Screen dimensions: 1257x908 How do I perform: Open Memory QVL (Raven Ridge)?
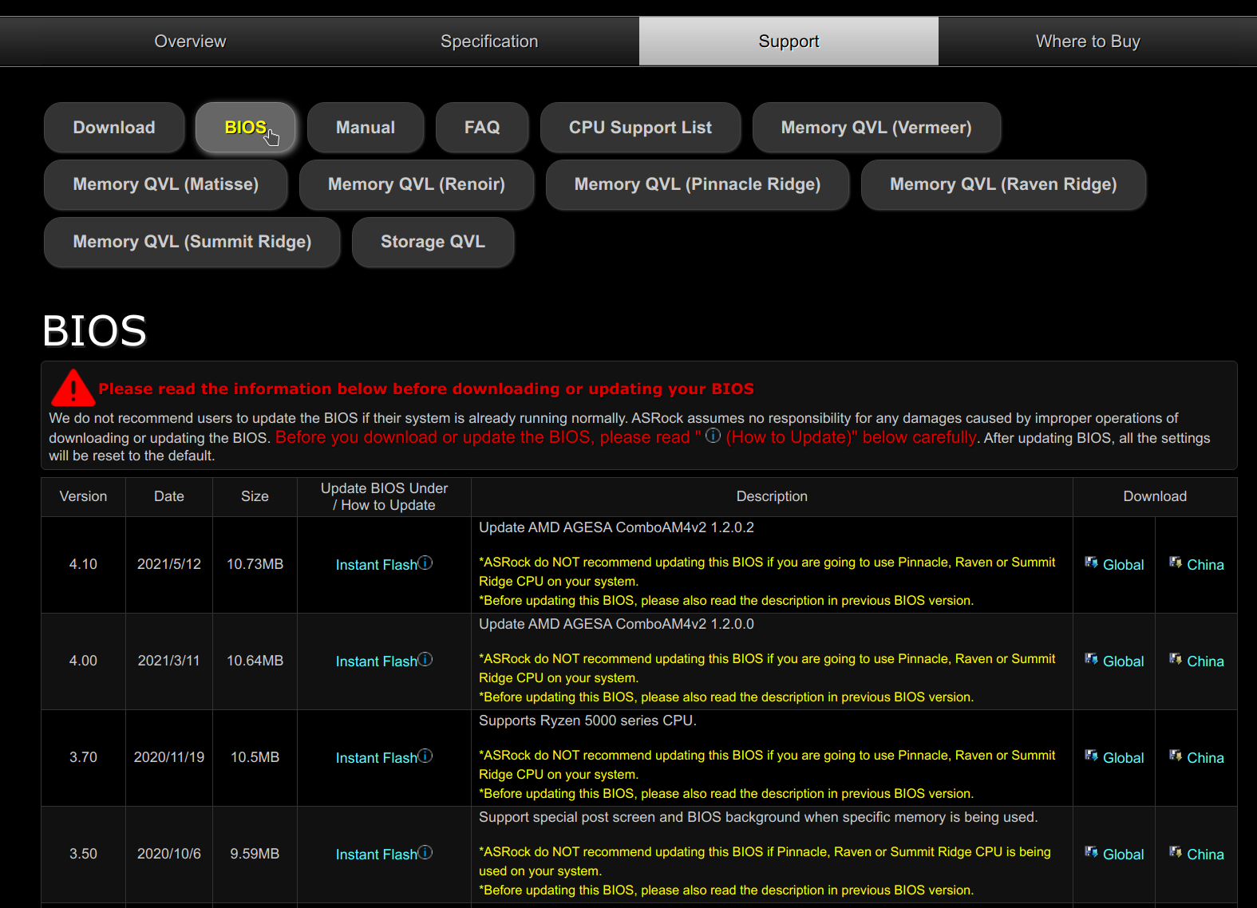pyautogui.click(x=1003, y=184)
